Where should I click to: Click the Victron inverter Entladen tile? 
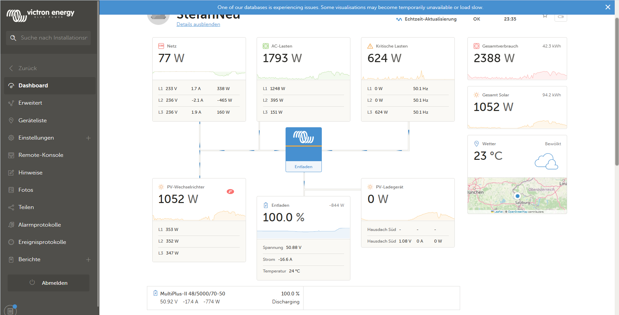coord(304,150)
